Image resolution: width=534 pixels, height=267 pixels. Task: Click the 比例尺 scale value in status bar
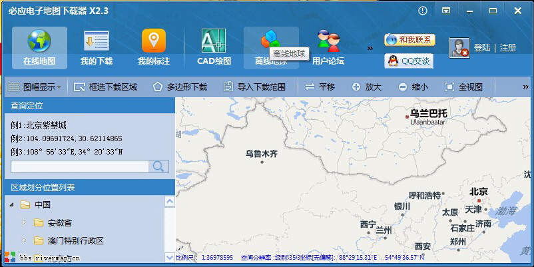(217, 258)
